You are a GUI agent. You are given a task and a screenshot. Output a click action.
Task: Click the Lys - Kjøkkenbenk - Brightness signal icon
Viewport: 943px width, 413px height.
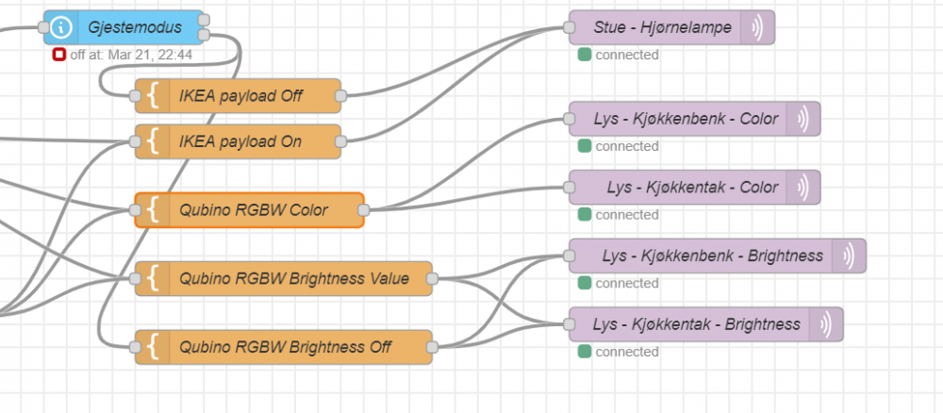coord(848,256)
